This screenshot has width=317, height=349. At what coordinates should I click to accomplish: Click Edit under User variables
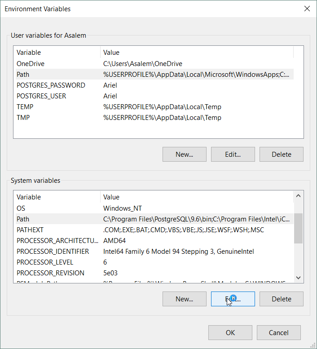233,154
